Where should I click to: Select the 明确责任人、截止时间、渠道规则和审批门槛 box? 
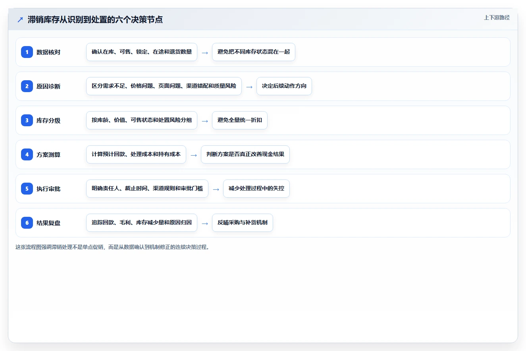147,189
